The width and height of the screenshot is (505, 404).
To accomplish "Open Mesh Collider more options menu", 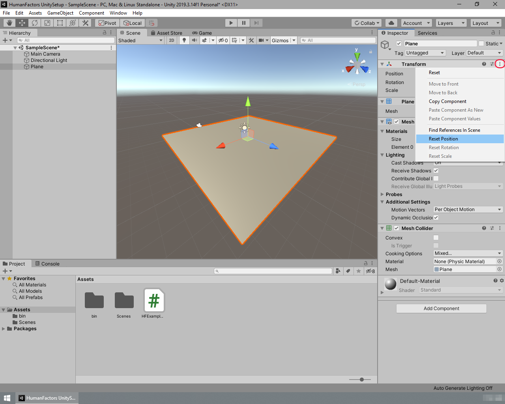I will [500, 228].
